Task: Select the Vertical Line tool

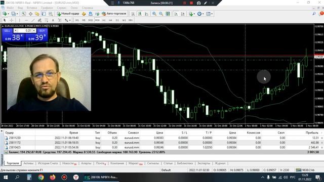Action: coord(19,20)
